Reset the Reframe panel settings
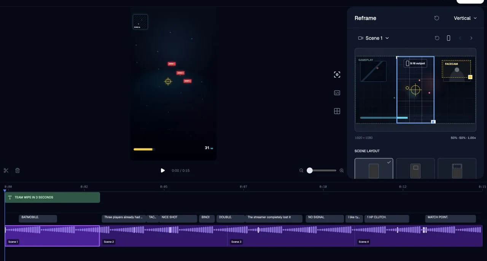This screenshot has height=261, width=487. [x=437, y=18]
